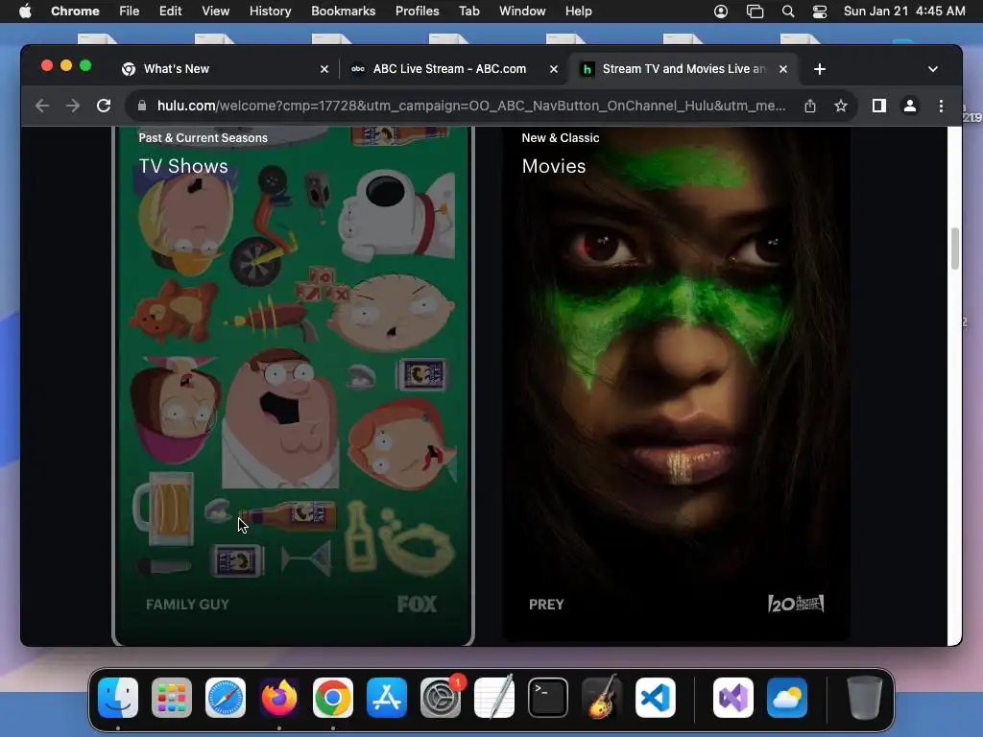Viewport: 983px width, 737px height.
Task: Select the Hulu Stream TV and Movies tab
Action: (x=683, y=69)
